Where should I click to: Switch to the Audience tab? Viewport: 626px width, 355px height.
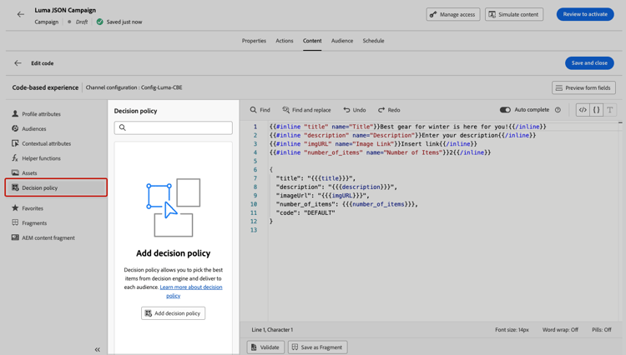[x=342, y=41]
